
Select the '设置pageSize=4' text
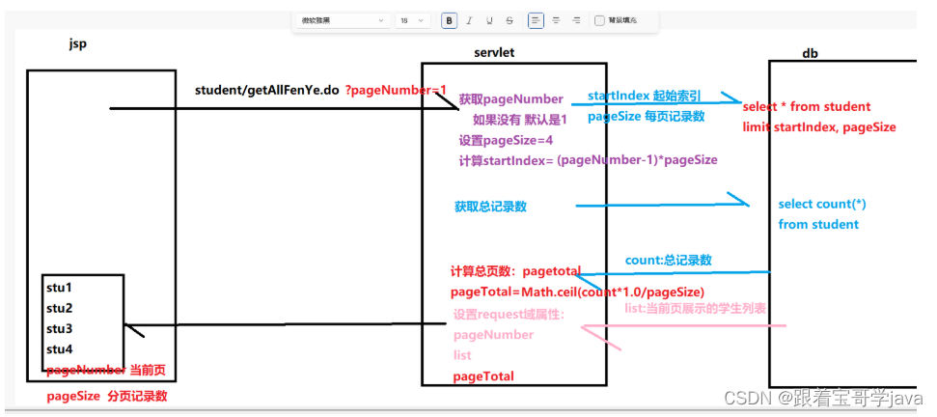[506, 140]
